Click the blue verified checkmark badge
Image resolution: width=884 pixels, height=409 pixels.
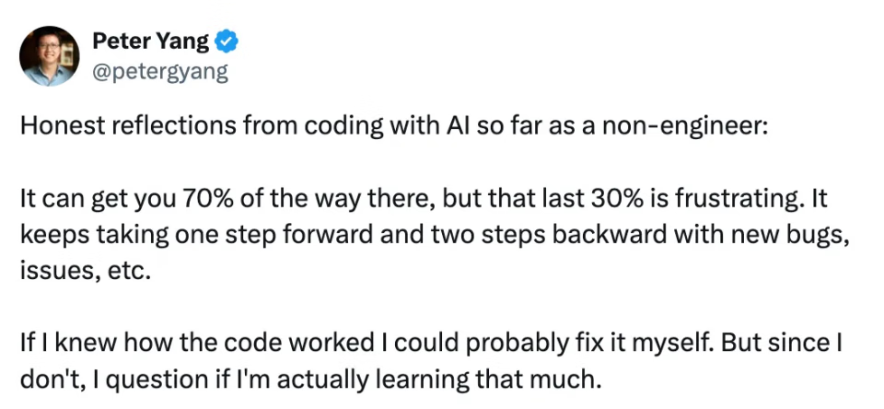pos(227,41)
